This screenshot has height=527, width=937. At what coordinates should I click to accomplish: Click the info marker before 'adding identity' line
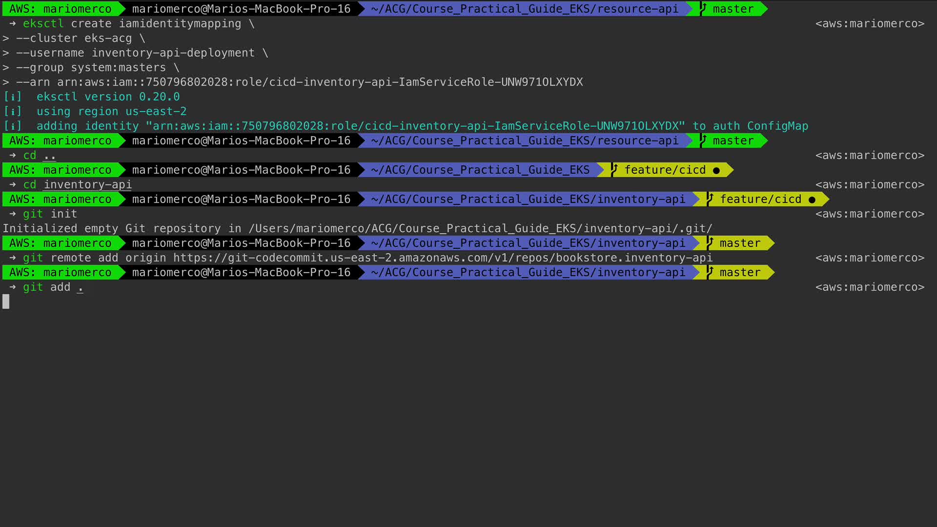coord(13,126)
